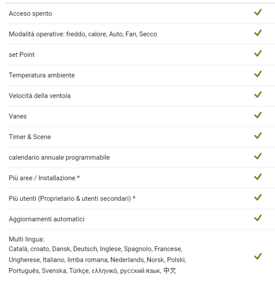Click the Più utenti row checkmark
The width and height of the screenshot is (275, 283).
pos(258,198)
